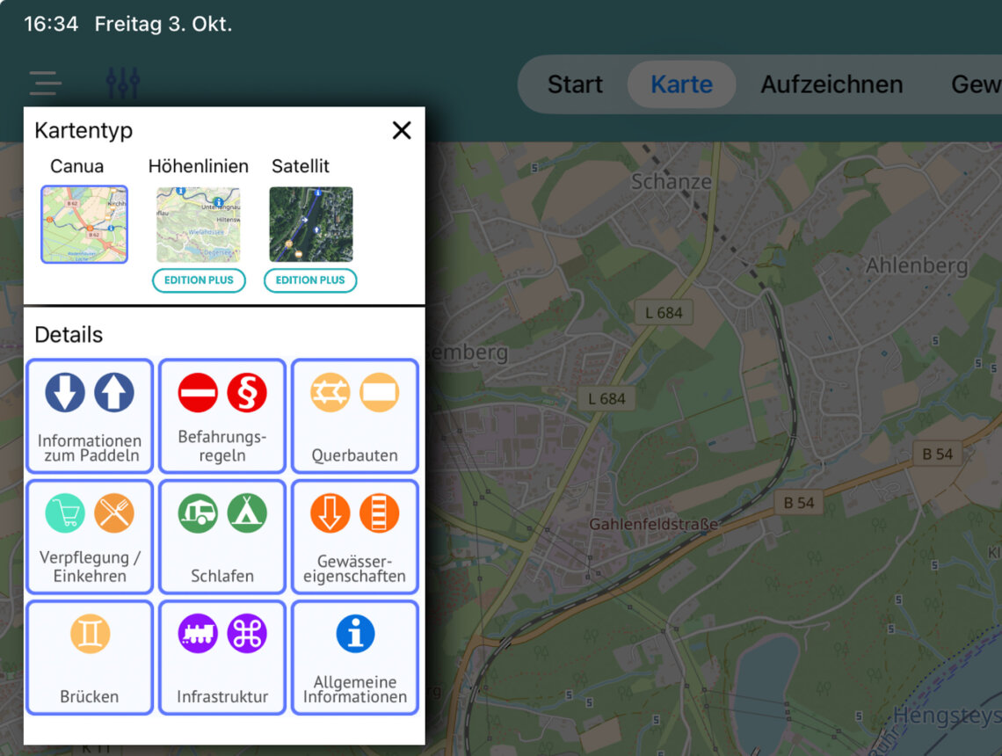This screenshot has height=756, width=1002.
Task: Click Edition Plus button under Höhenlinien
Action: point(199,280)
